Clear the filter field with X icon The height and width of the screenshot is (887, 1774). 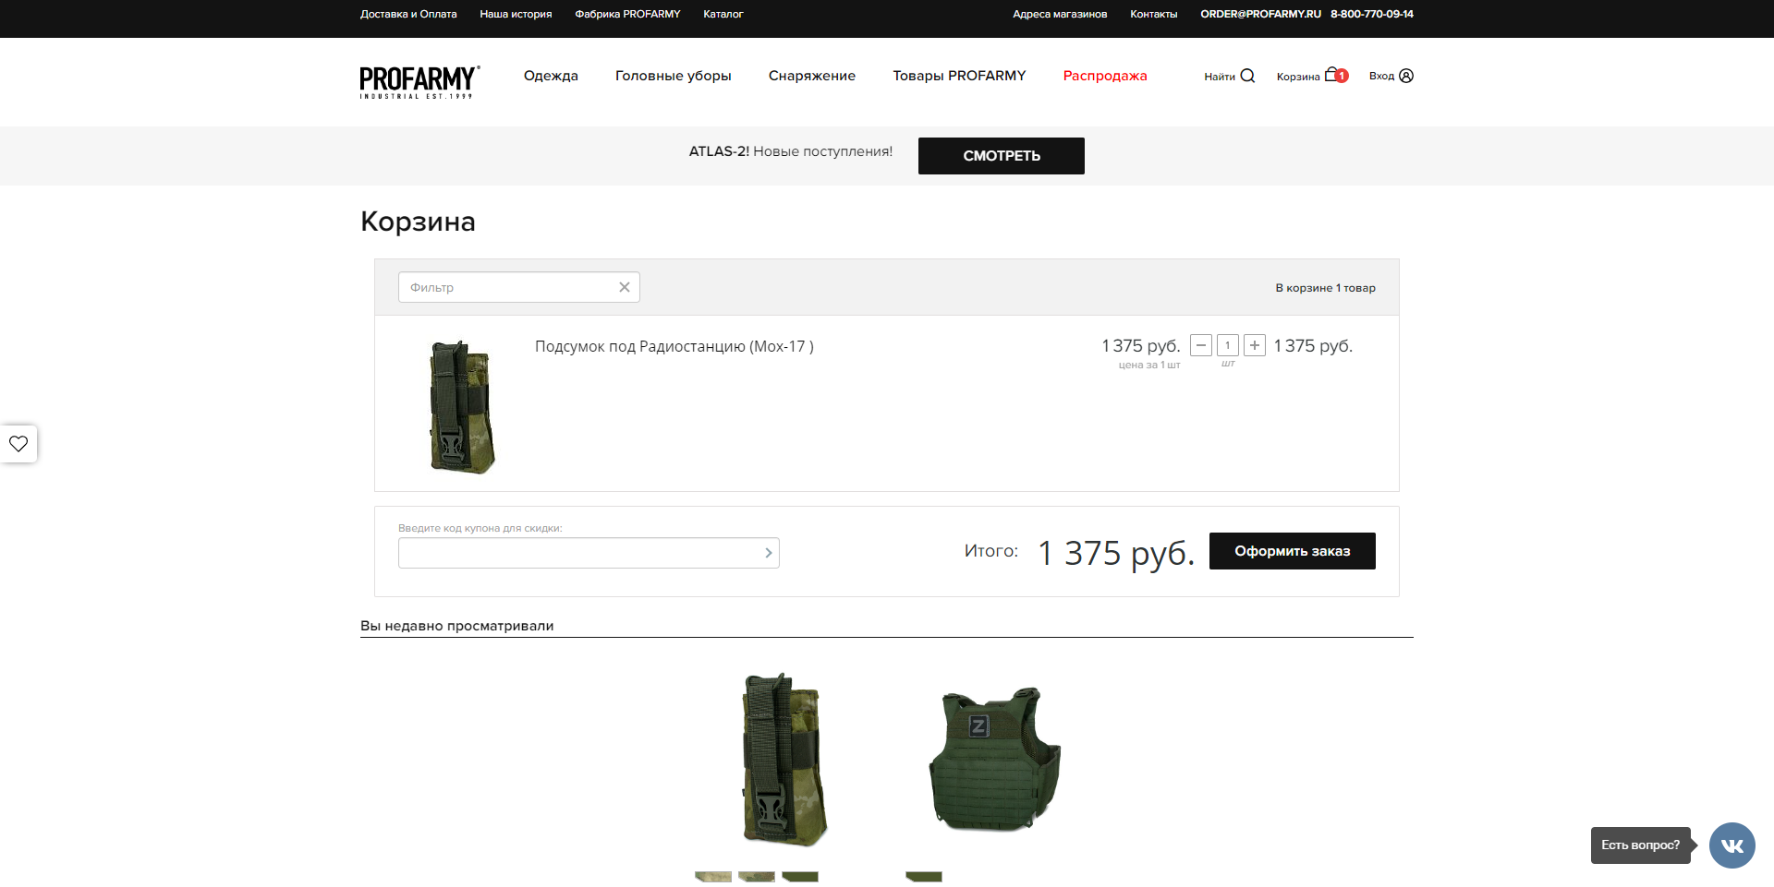click(x=625, y=287)
